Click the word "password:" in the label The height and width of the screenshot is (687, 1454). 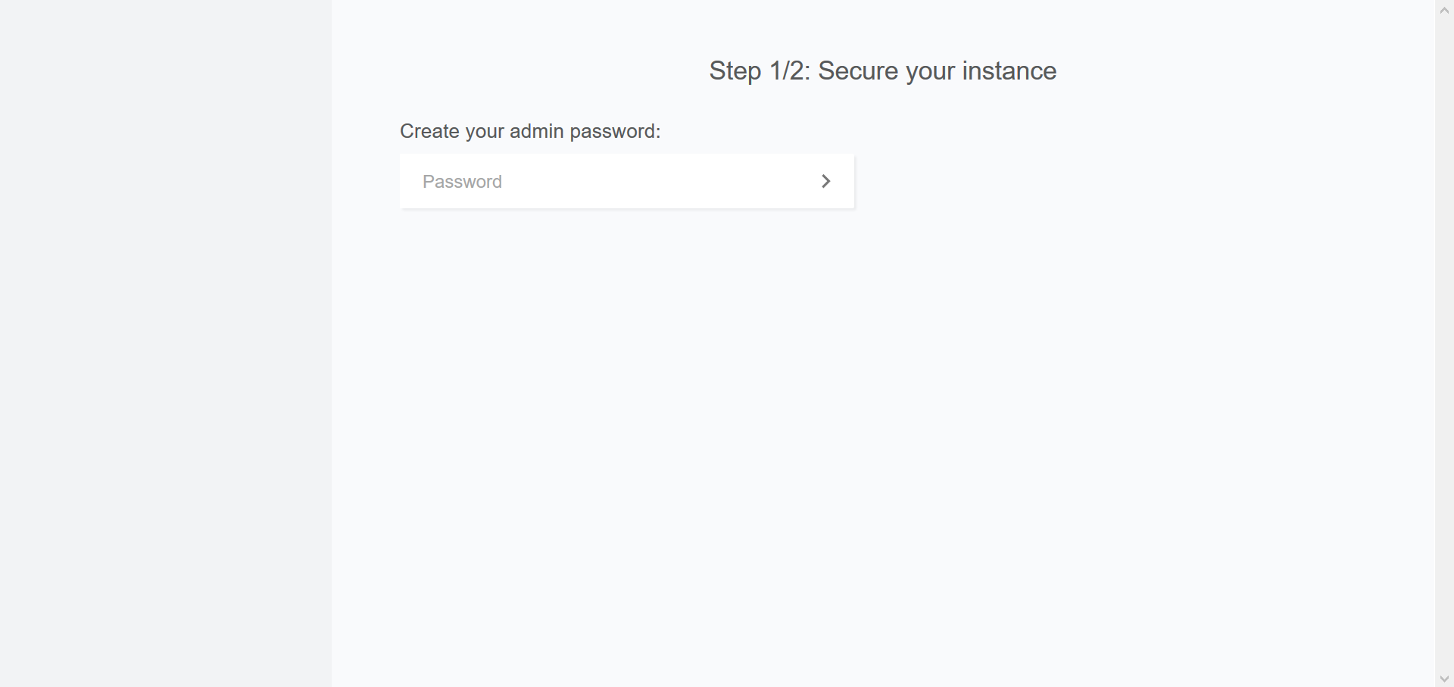[x=615, y=131]
